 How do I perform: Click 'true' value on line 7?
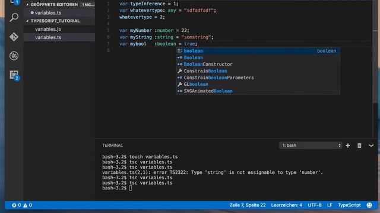point(189,44)
